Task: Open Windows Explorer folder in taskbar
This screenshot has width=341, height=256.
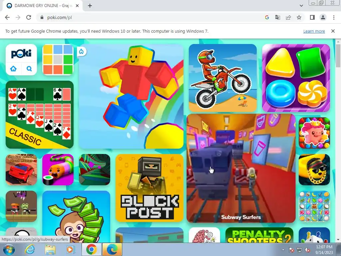Action: [x=50, y=249]
